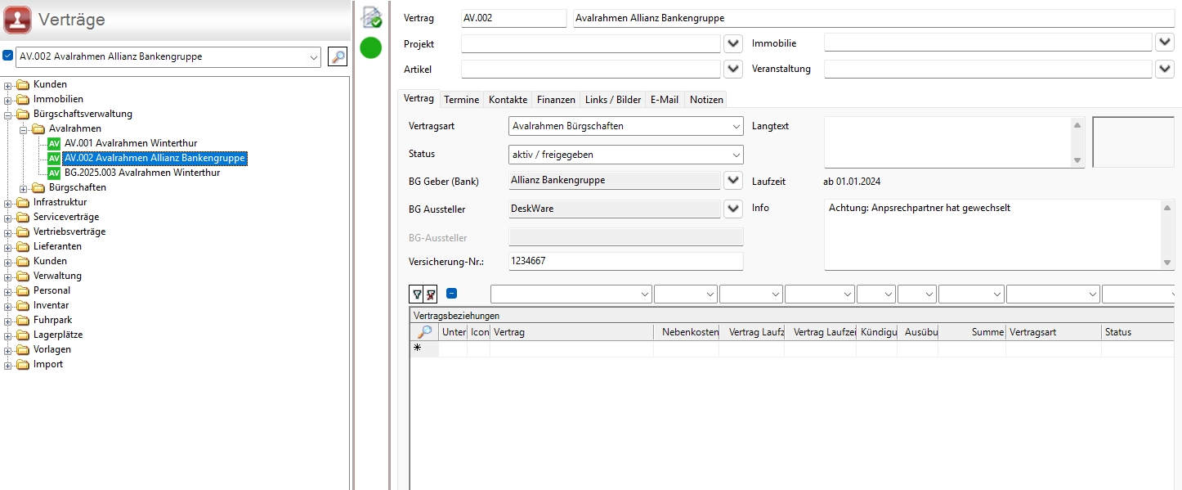Click the folder icon next to Serviceverträge
Viewport: 1182px width, 490px height.
click(x=23, y=217)
